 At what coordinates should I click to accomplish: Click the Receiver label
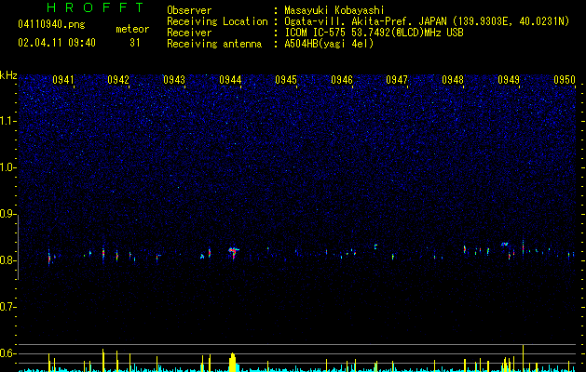click(189, 33)
